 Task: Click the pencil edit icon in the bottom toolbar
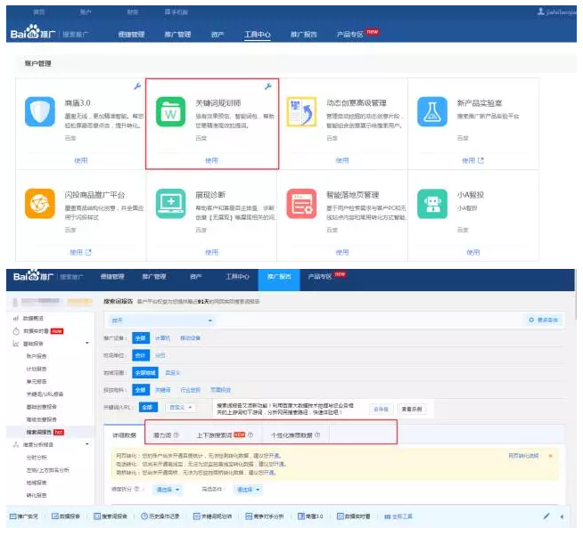pyautogui.click(x=546, y=516)
